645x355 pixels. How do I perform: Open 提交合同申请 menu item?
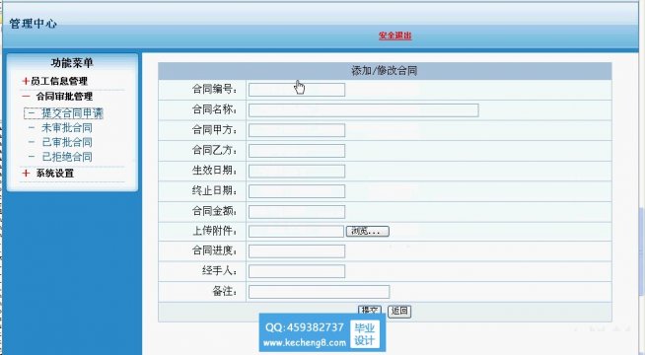72,113
